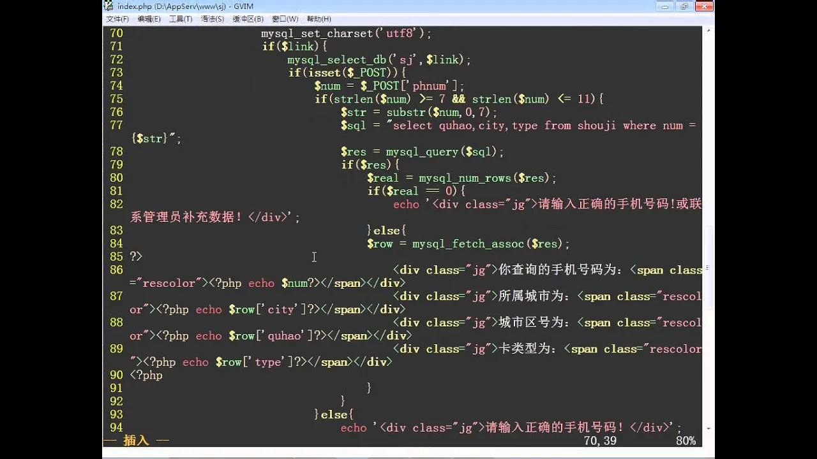Open the 帮助(H) menu
This screenshot has width=817, height=459.
319,19
